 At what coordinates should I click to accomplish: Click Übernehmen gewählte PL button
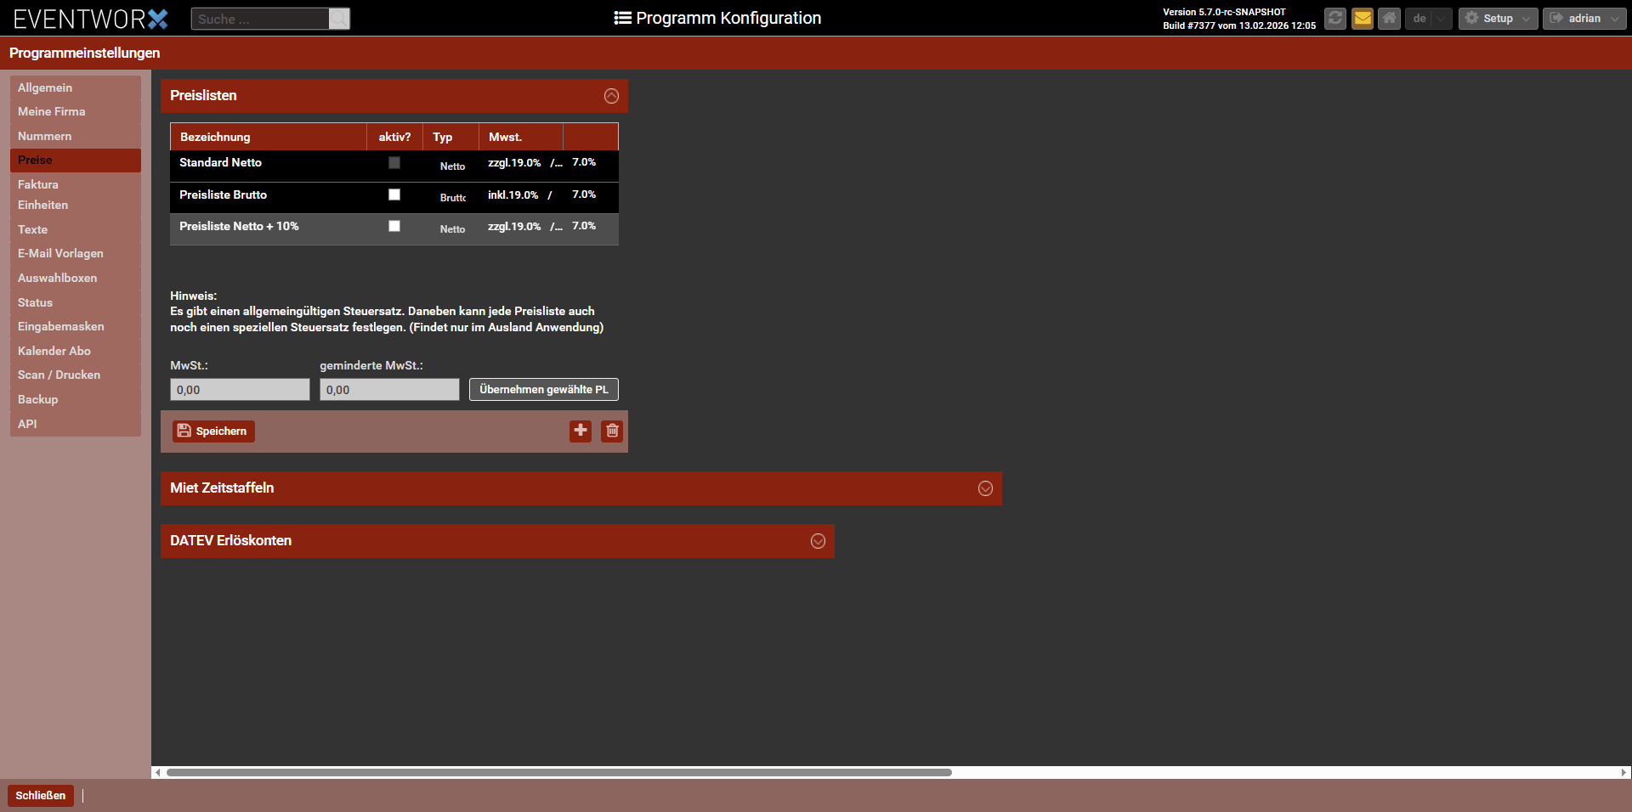pos(543,389)
